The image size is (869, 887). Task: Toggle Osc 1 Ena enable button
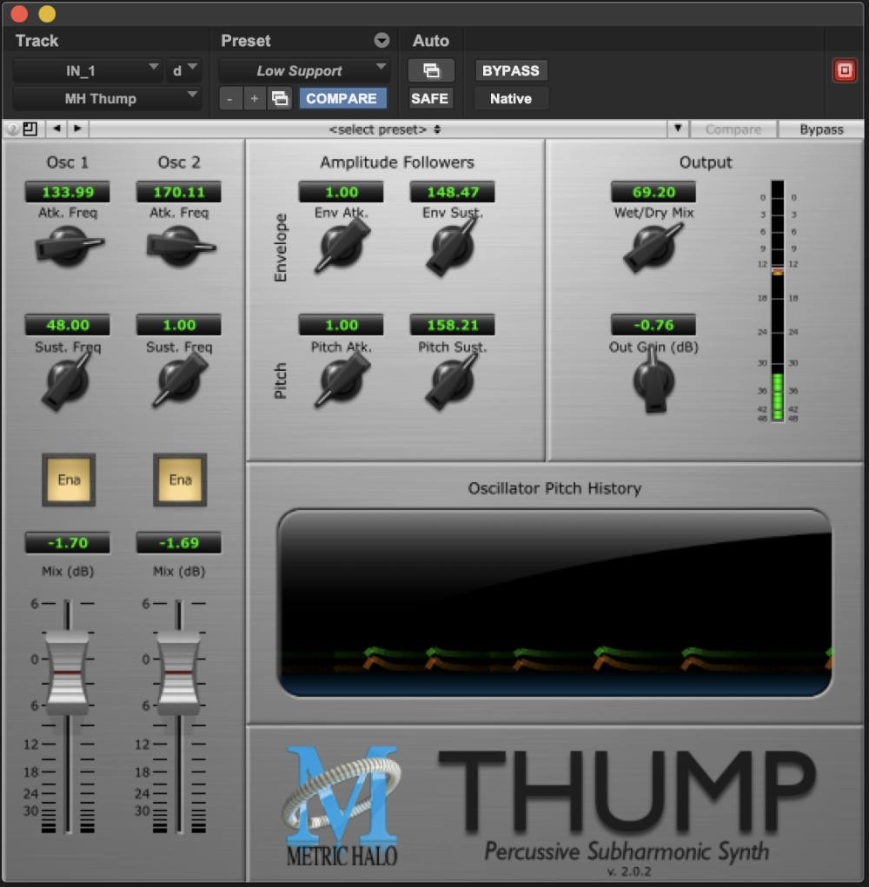[x=69, y=480]
